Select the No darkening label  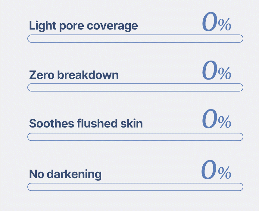click(65, 174)
